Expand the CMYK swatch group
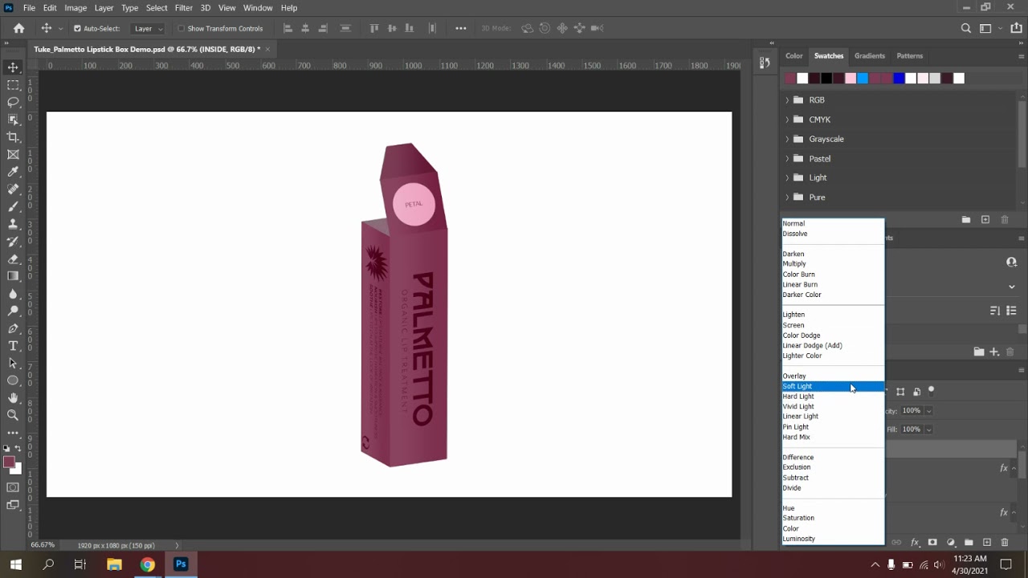Image resolution: width=1028 pixels, height=578 pixels. [x=787, y=120]
